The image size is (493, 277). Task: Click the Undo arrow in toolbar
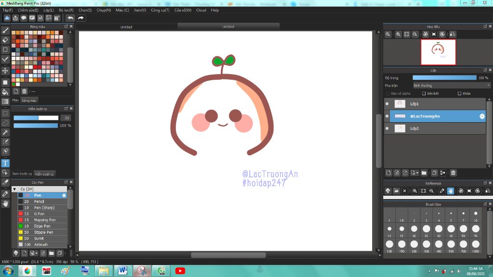pos(70,18)
